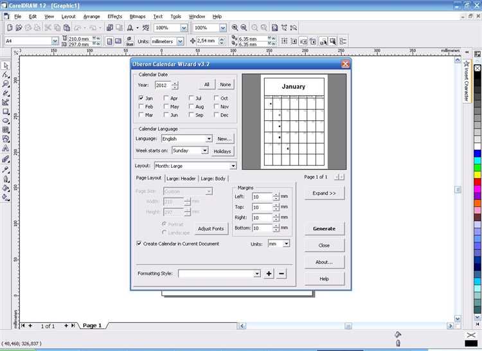Viewport: 482px width, 351px height.
Task: Open the File menu
Action: [18, 17]
